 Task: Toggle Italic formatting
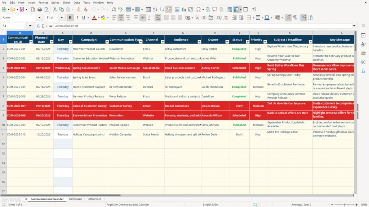click(x=77, y=18)
